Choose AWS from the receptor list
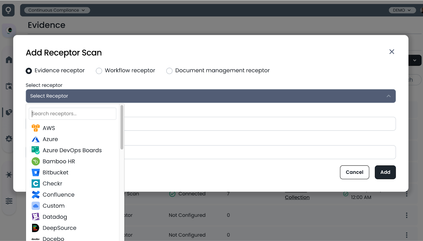This screenshot has height=241, width=423. click(x=49, y=128)
